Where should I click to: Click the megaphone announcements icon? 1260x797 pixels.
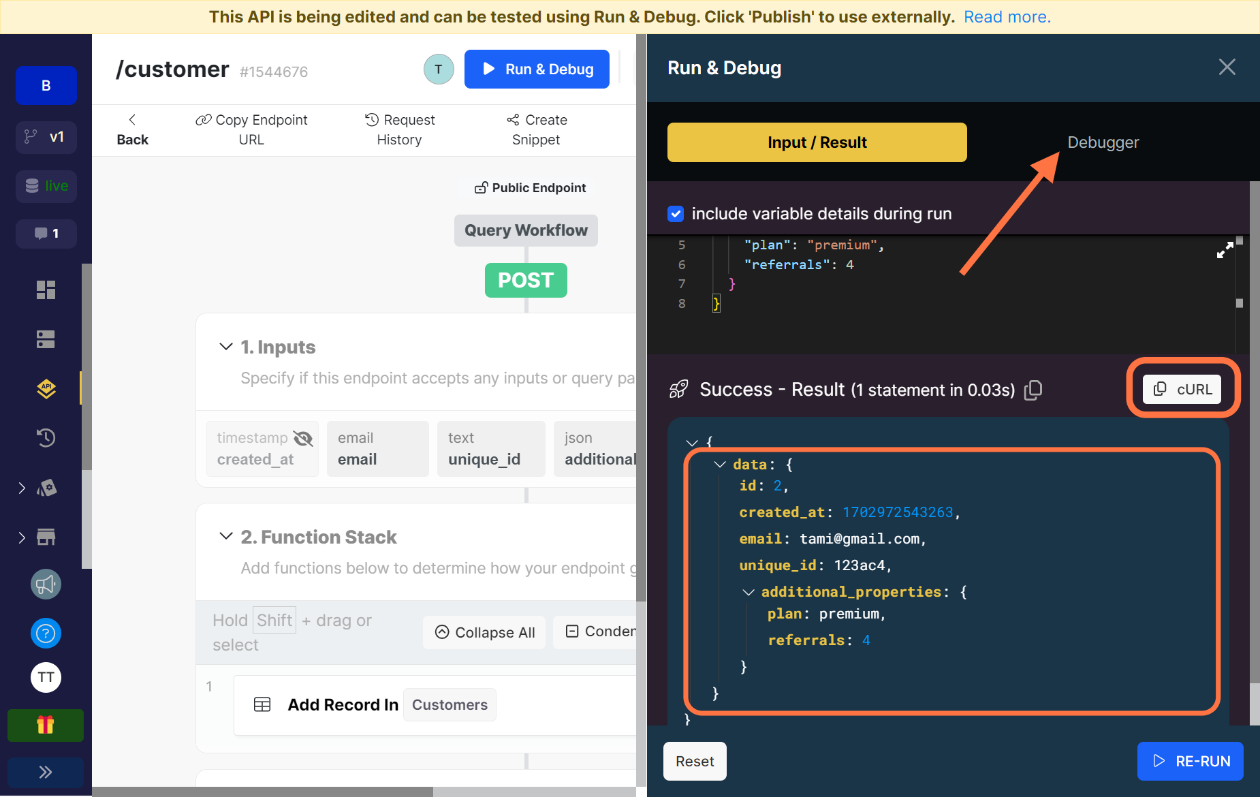click(x=46, y=584)
